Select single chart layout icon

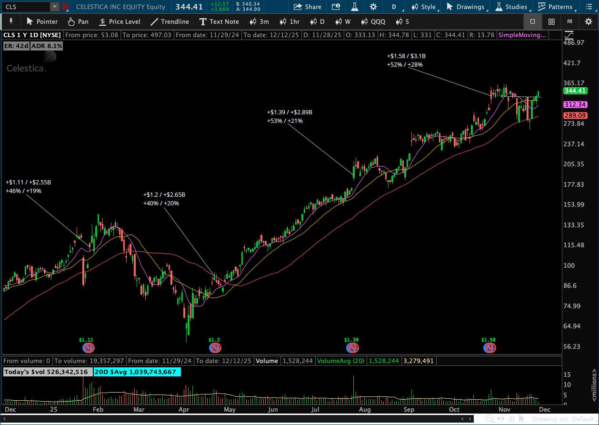[x=532, y=21]
